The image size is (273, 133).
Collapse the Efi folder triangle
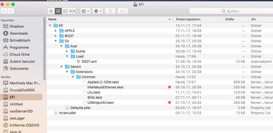pyautogui.click(x=50, y=26)
